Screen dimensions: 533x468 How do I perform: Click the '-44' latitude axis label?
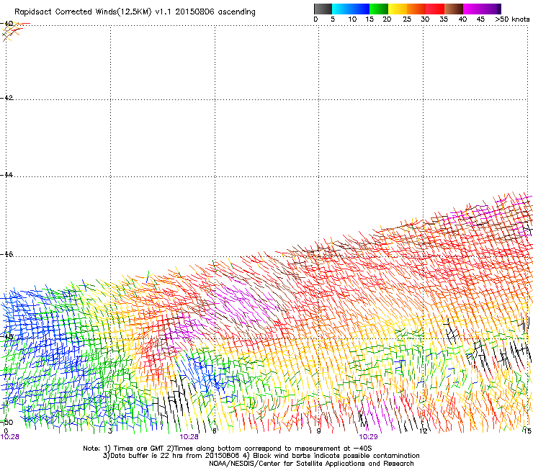7,175
